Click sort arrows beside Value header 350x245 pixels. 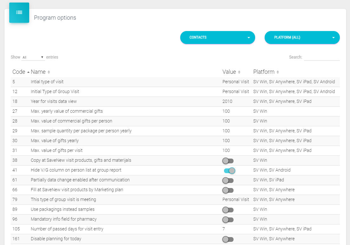(x=239, y=72)
